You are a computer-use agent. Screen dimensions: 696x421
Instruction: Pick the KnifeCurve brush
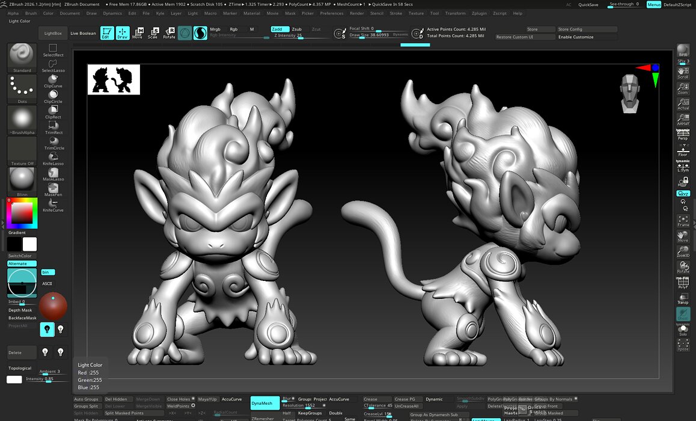53,206
